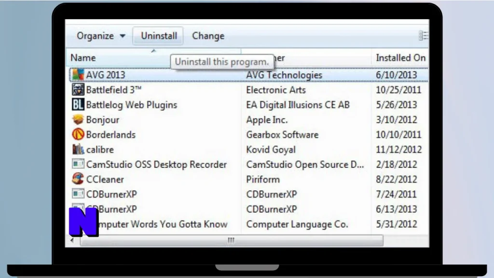Image resolution: width=494 pixels, height=278 pixels.
Task: Click the Electronic Arts publisher cell
Action: click(x=276, y=90)
